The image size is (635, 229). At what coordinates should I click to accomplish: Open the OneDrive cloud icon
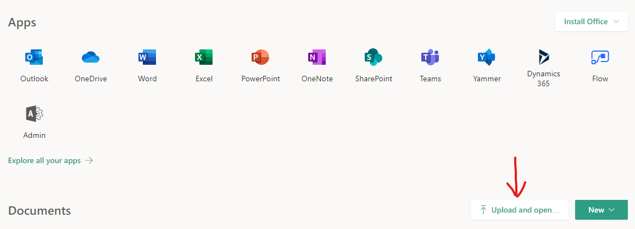click(91, 57)
